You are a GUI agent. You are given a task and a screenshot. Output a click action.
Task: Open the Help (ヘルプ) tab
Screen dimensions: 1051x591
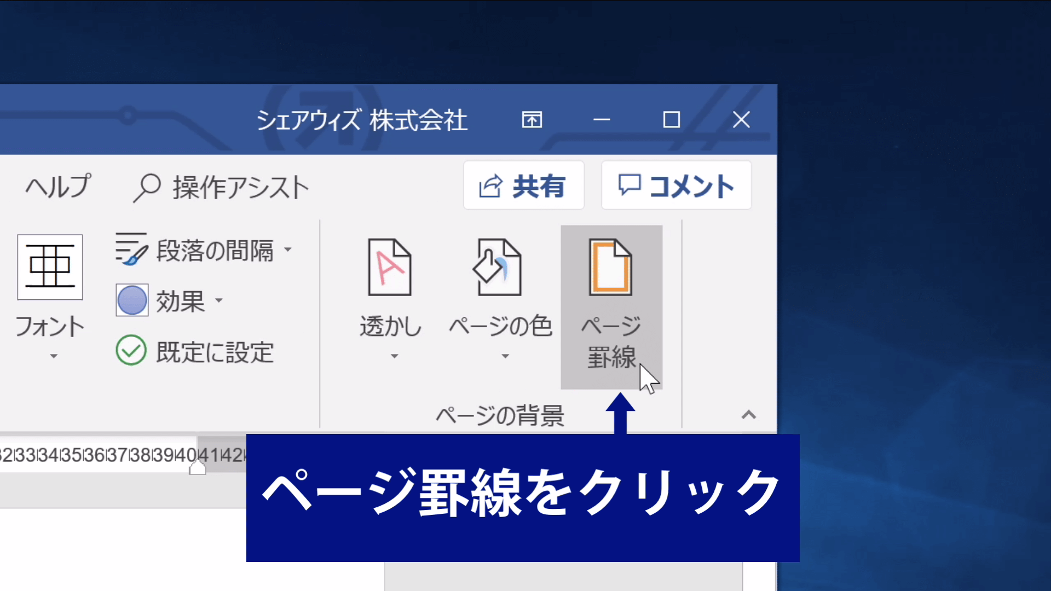point(59,187)
